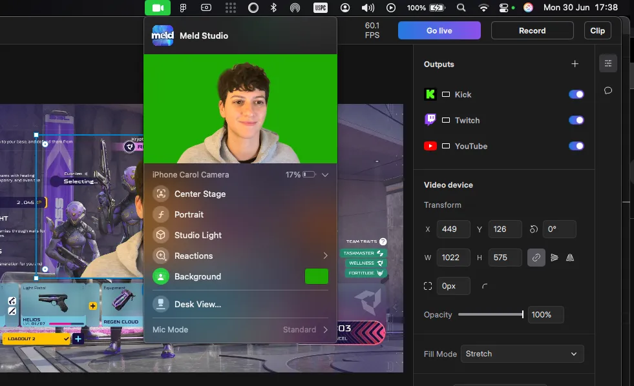Toggle the aspect ratio lock link icon
The image size is (634, 386).
[x=536, y=258]
